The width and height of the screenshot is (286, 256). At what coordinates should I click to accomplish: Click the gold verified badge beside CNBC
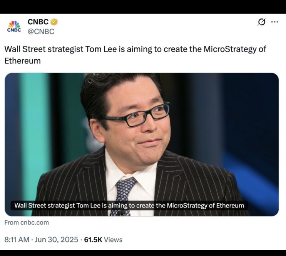point(54,22)
